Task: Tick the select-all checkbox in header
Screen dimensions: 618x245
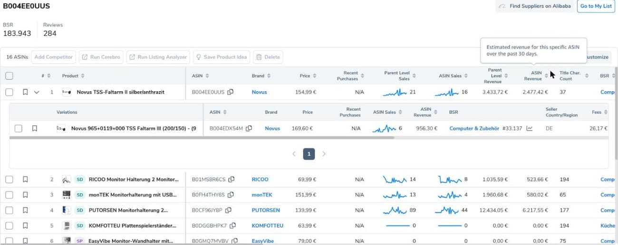Action: (x=9, y=76)
